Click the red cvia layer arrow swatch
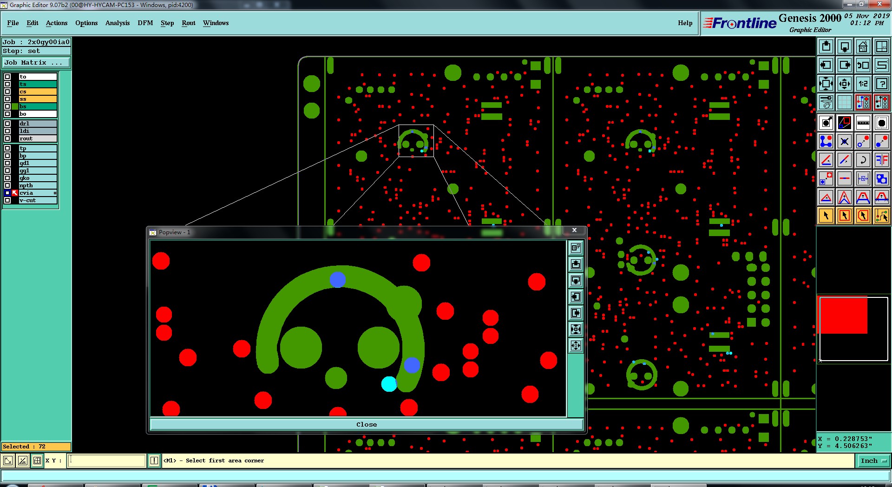Viewport: 892px width, 487px height. coord(15,193)
